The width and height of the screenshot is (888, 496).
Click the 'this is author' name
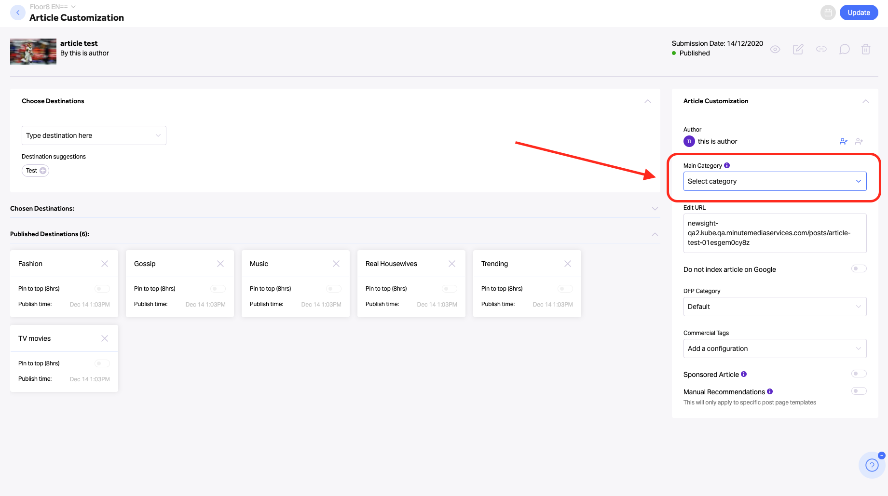(x=717, y=141)
